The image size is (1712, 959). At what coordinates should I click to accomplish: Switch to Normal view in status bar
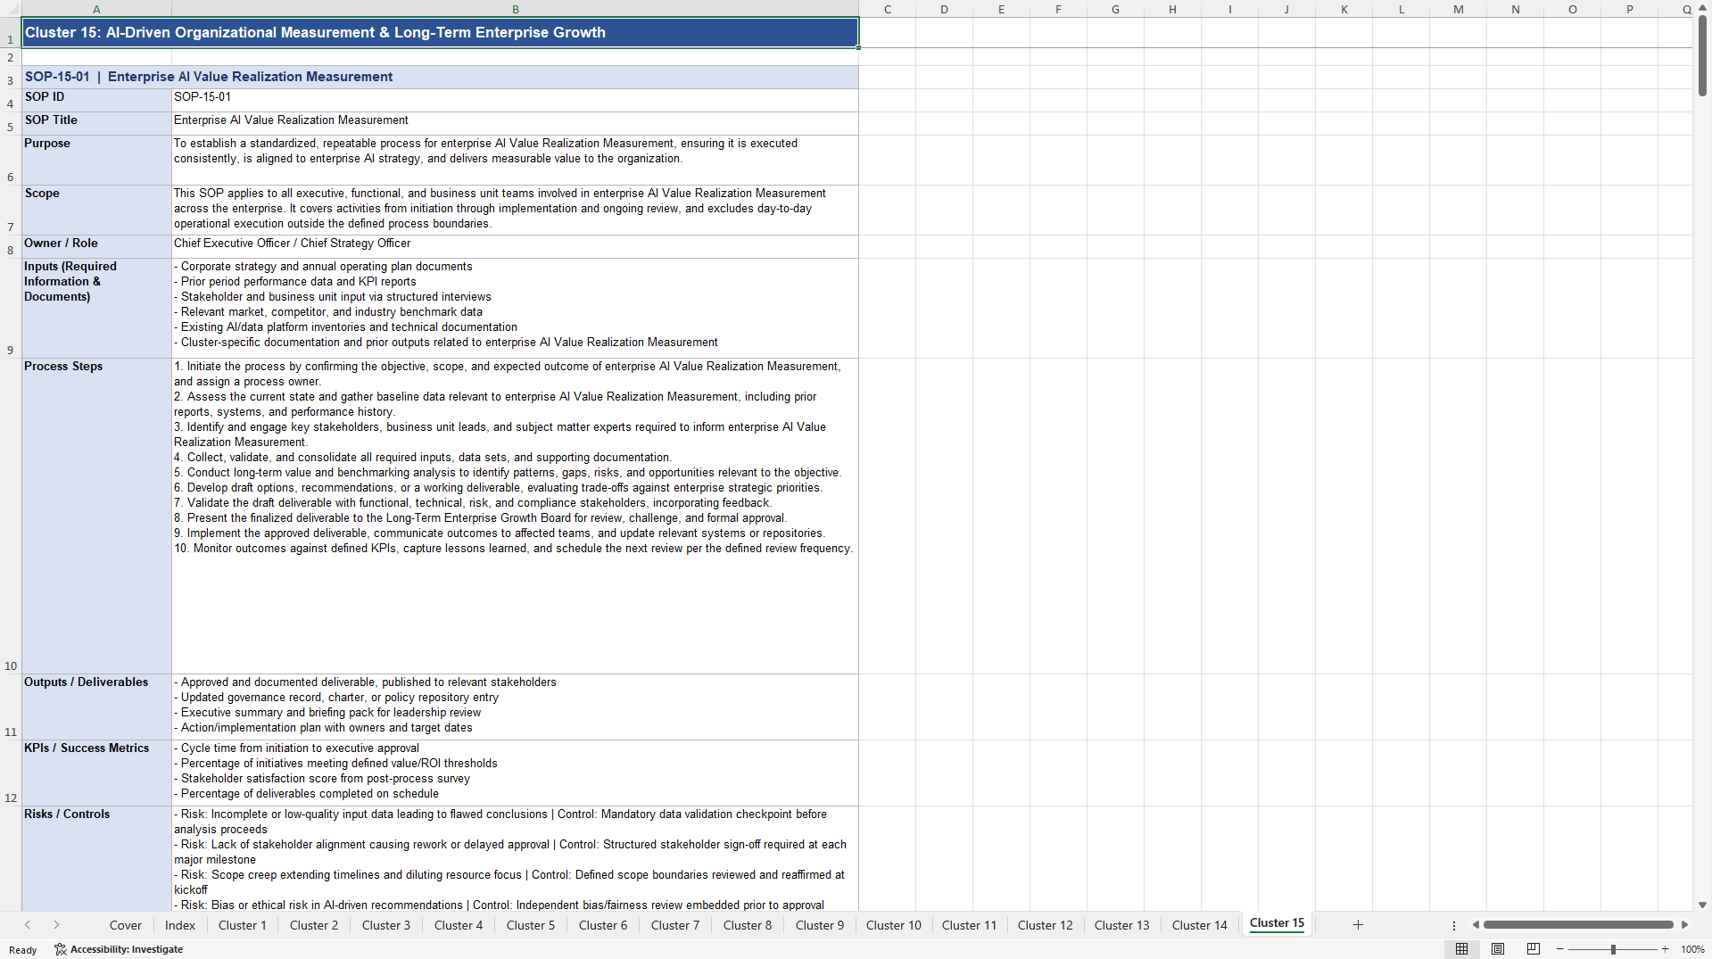pyautogui.click(x=1461, y=949)
